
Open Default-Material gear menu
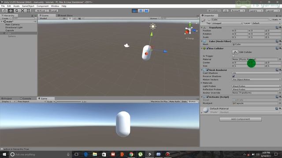tap(280, 108)
